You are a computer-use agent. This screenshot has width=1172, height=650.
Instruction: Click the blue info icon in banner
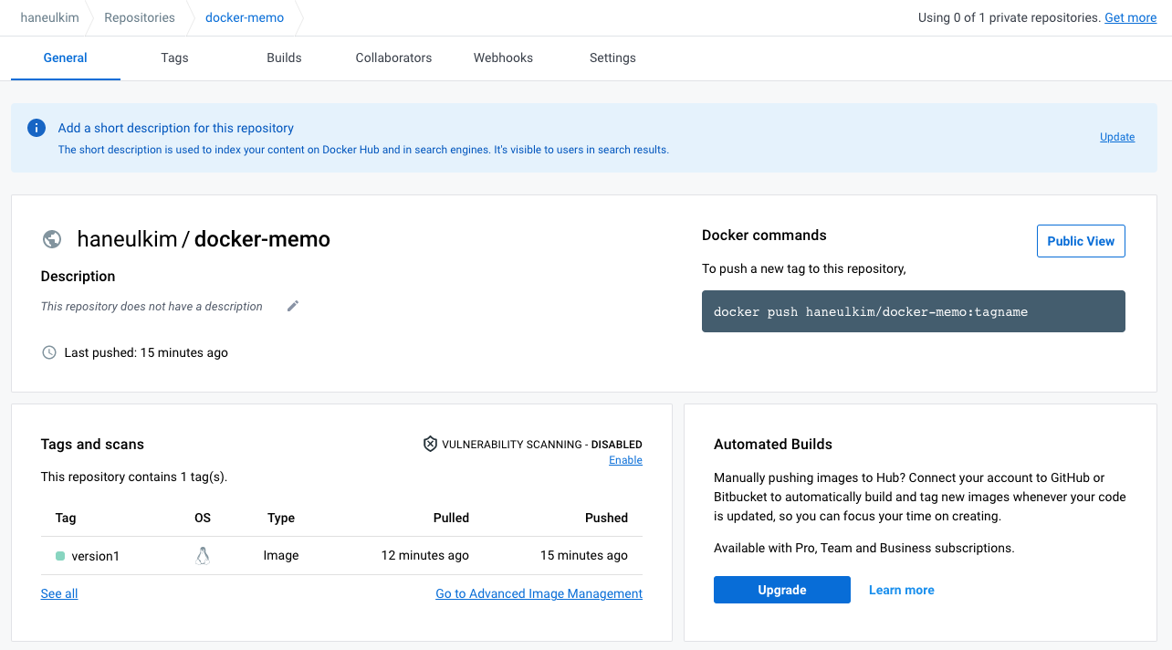click(37, 128)
